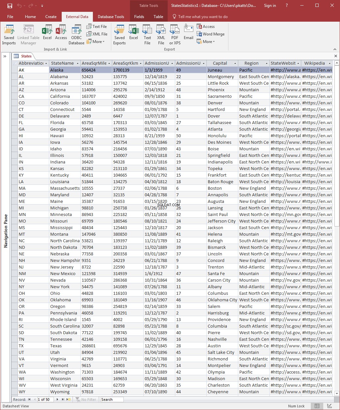This screenshot has height=410, width=340.
Task: Toggle the No Filter button
Action: coord(86,399)
